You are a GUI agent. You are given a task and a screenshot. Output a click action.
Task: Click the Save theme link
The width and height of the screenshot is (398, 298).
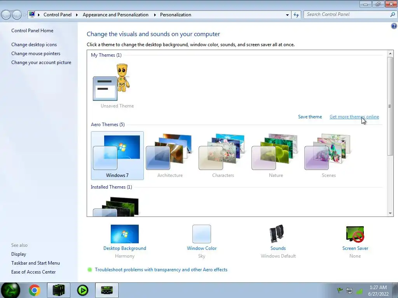pyautogui.click(x=310, y=117)
